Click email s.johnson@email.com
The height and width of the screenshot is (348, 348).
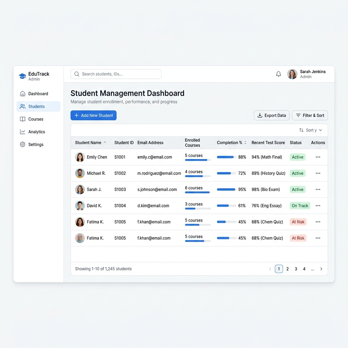tap(157, 190)
